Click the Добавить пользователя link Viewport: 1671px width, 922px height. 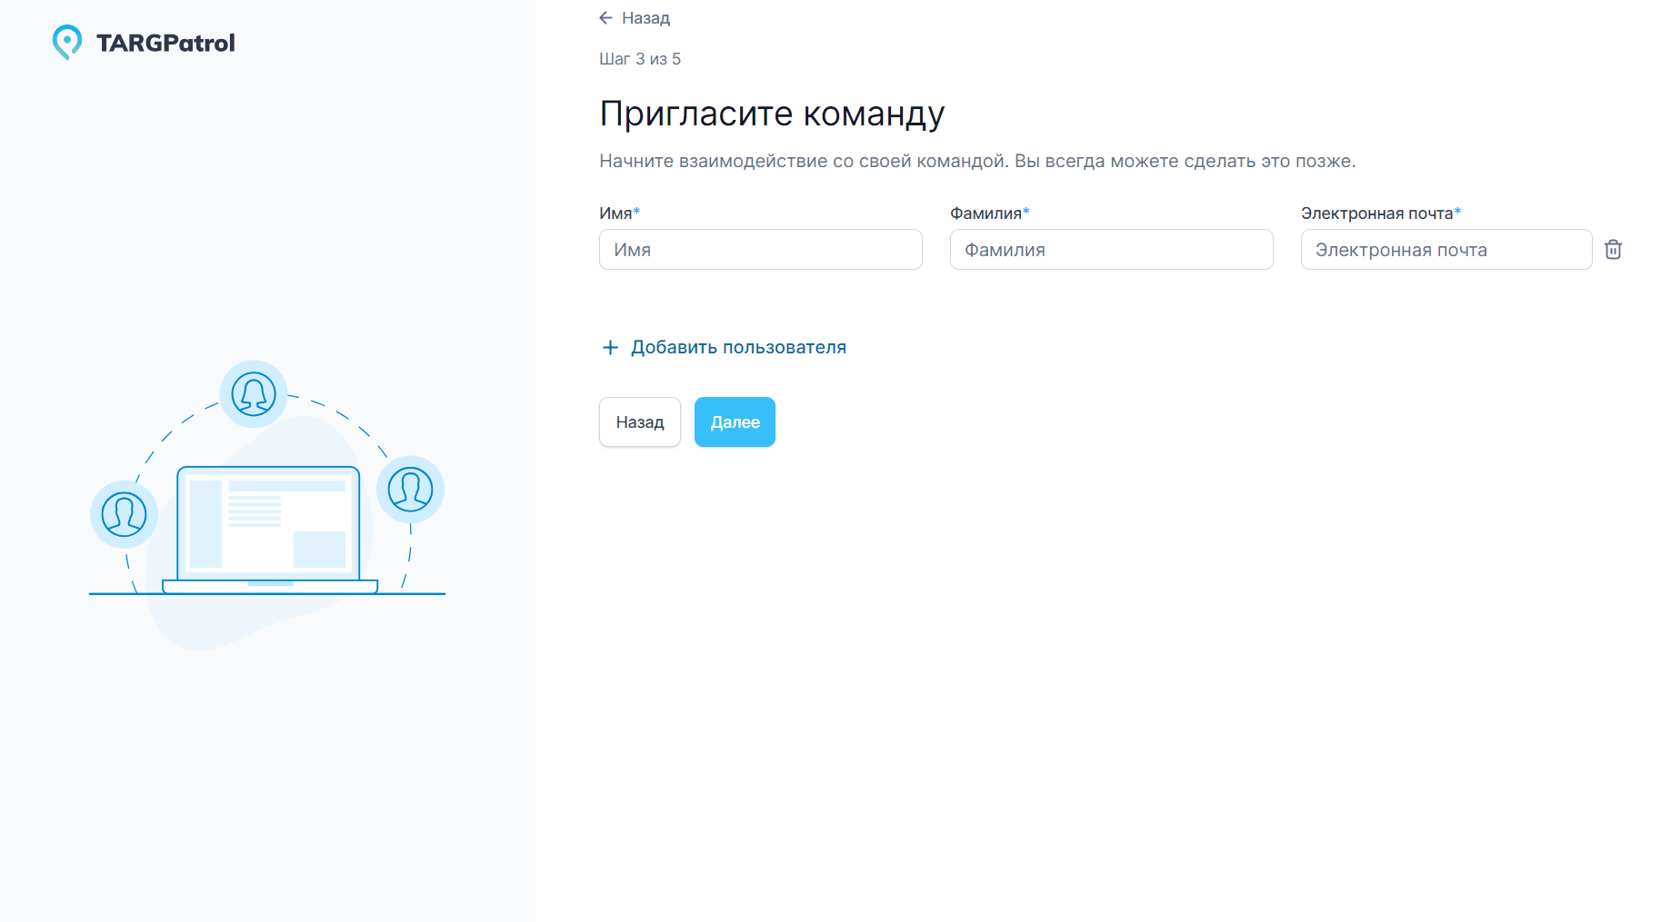coord(737,347)
